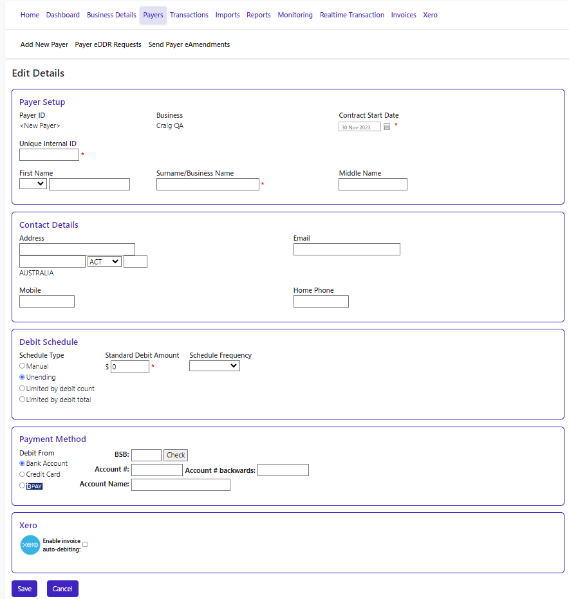Click the Unique Internal ID field

coord(49,155)
